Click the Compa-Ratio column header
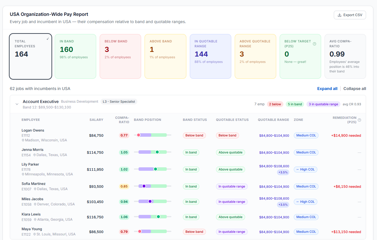 coord(122,120)
